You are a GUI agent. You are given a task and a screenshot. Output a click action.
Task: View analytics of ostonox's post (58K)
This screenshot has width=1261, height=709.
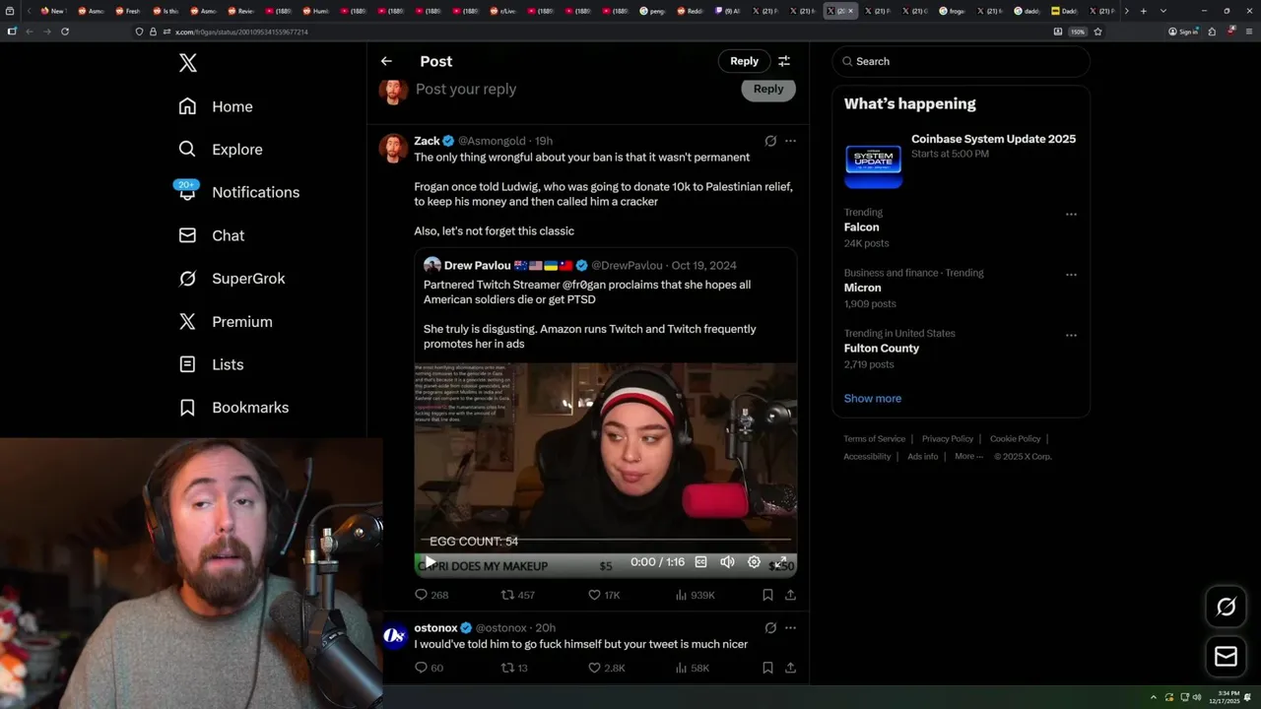(x=693, y=668)
